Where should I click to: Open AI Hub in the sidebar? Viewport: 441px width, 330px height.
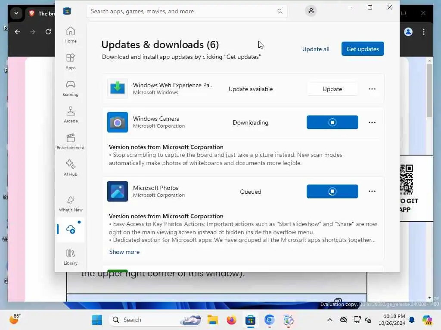70,168
